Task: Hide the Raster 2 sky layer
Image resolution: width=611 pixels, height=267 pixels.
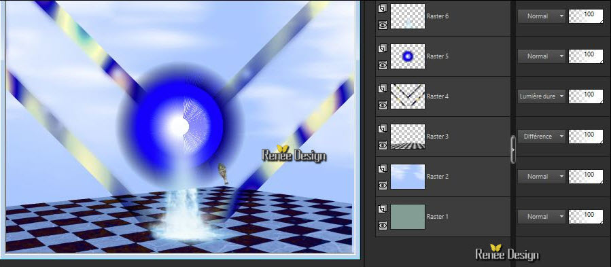Action: [x=382, y=185]
